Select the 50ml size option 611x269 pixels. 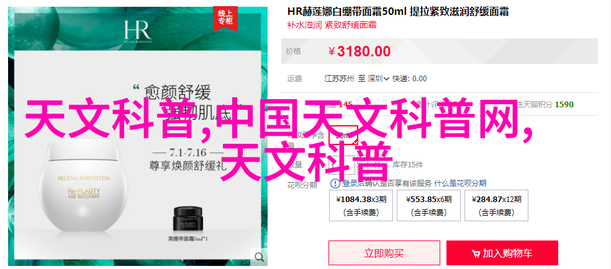(343, 136)
